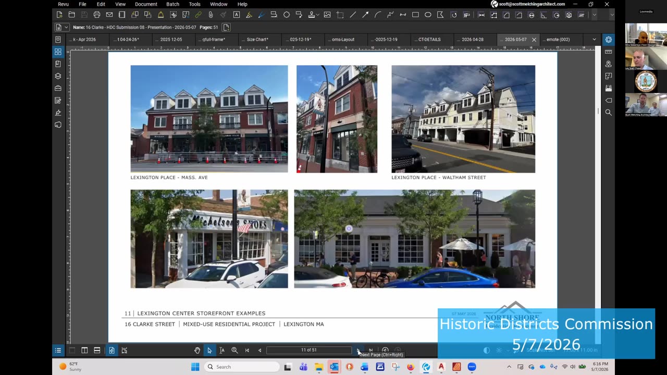Viewport: 667px width, 375px height.
Task: Expand the Stamp tool dropdown arrow
Action: 318,15
